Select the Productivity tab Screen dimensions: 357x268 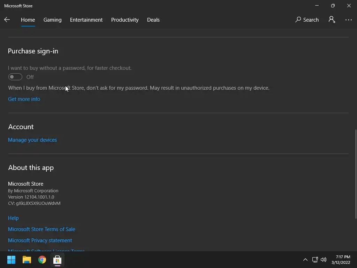tap(125, 20)
